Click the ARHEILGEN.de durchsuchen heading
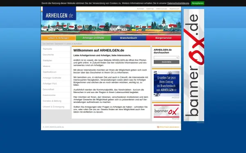Screen dimensions: 246x153 [163, 51]
